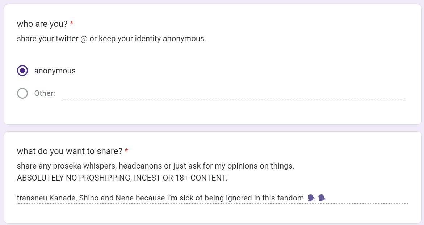Focus the answer field starting with transneu Kanade
The width and height of the screenshot is (424, 225).
tap(213, 198)
